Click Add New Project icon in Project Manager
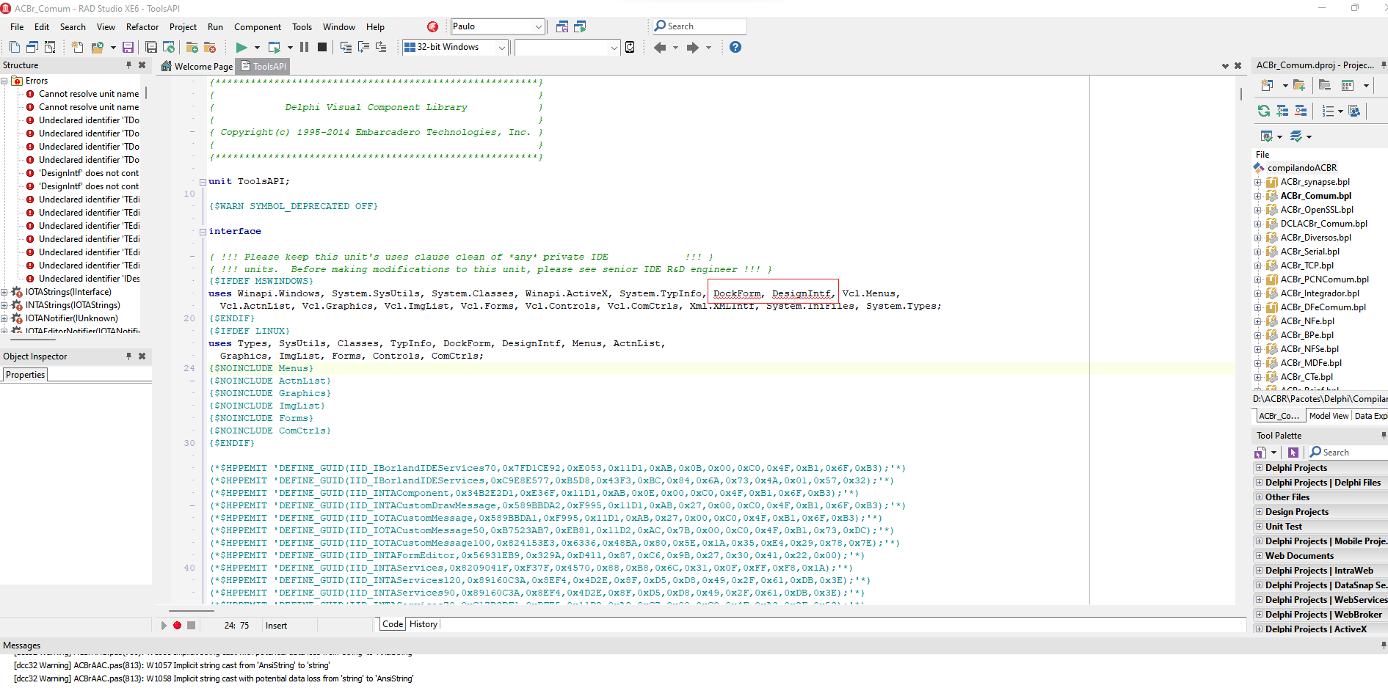This screenshot has height=688, width=1388. pyautogui.click(x=1267, y=86)
